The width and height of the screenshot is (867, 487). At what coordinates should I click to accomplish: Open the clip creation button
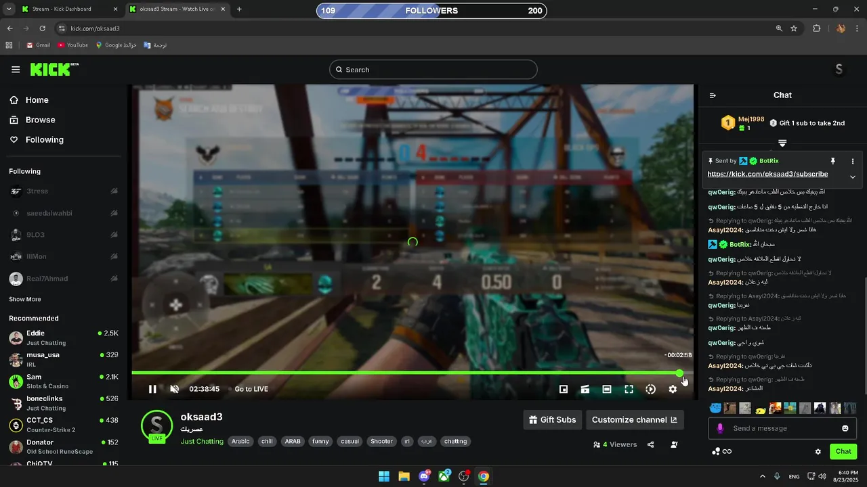(x=585, y=389)
